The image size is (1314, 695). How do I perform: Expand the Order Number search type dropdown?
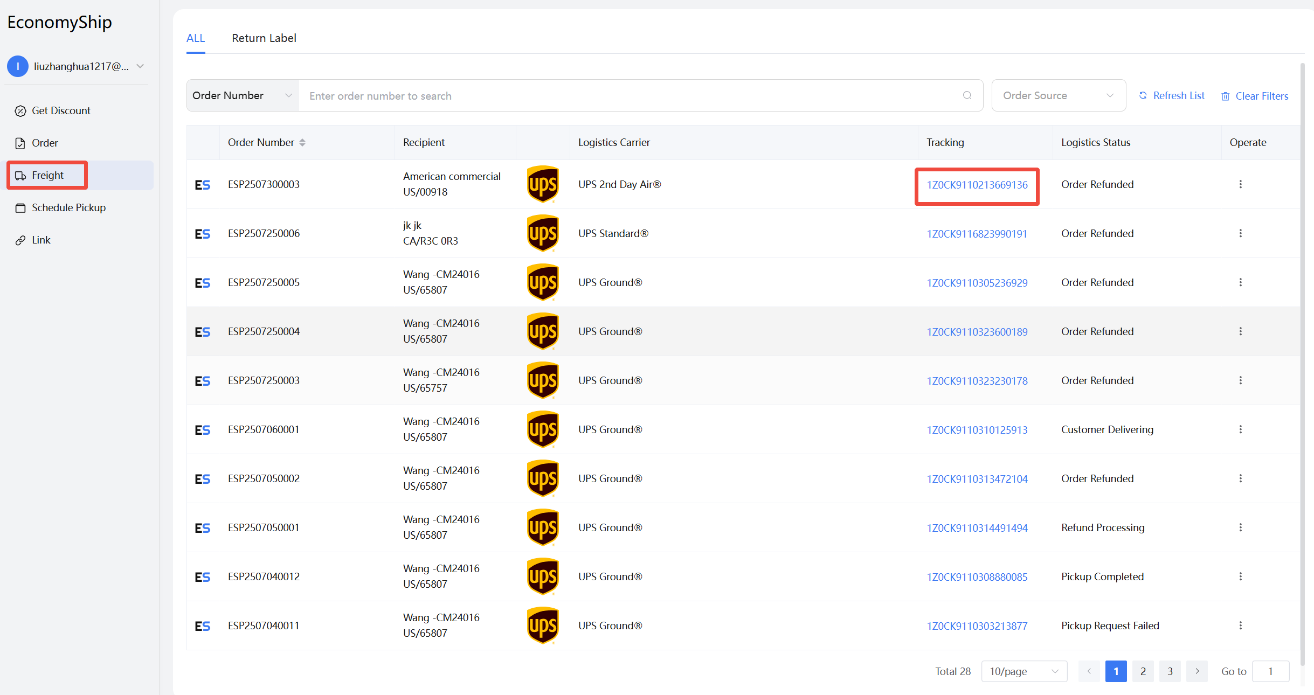coord(243,95)
